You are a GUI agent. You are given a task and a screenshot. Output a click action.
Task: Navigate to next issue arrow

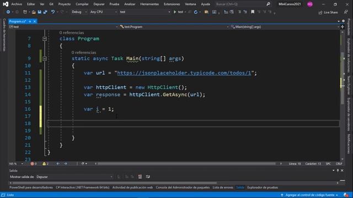[x=66, y=164]
